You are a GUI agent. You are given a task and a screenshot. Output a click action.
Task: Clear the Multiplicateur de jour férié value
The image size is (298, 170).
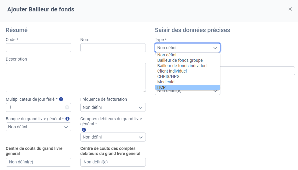click(x=67, y=107)
